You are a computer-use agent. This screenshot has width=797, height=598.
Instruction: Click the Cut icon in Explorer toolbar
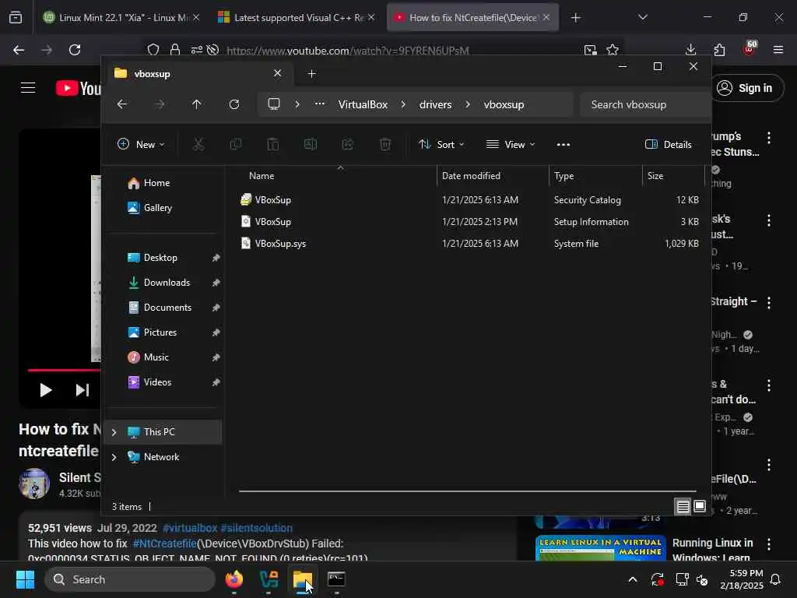pos(198,144)
